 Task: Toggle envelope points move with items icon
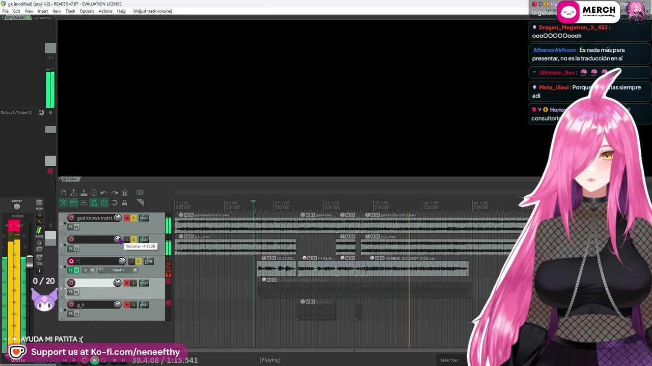pyautogui.click(x=94, y=203)
